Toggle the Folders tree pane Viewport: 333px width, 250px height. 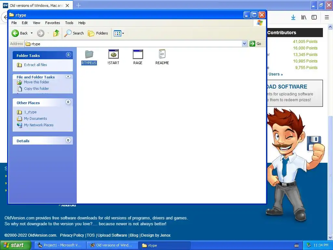[98, 33]
